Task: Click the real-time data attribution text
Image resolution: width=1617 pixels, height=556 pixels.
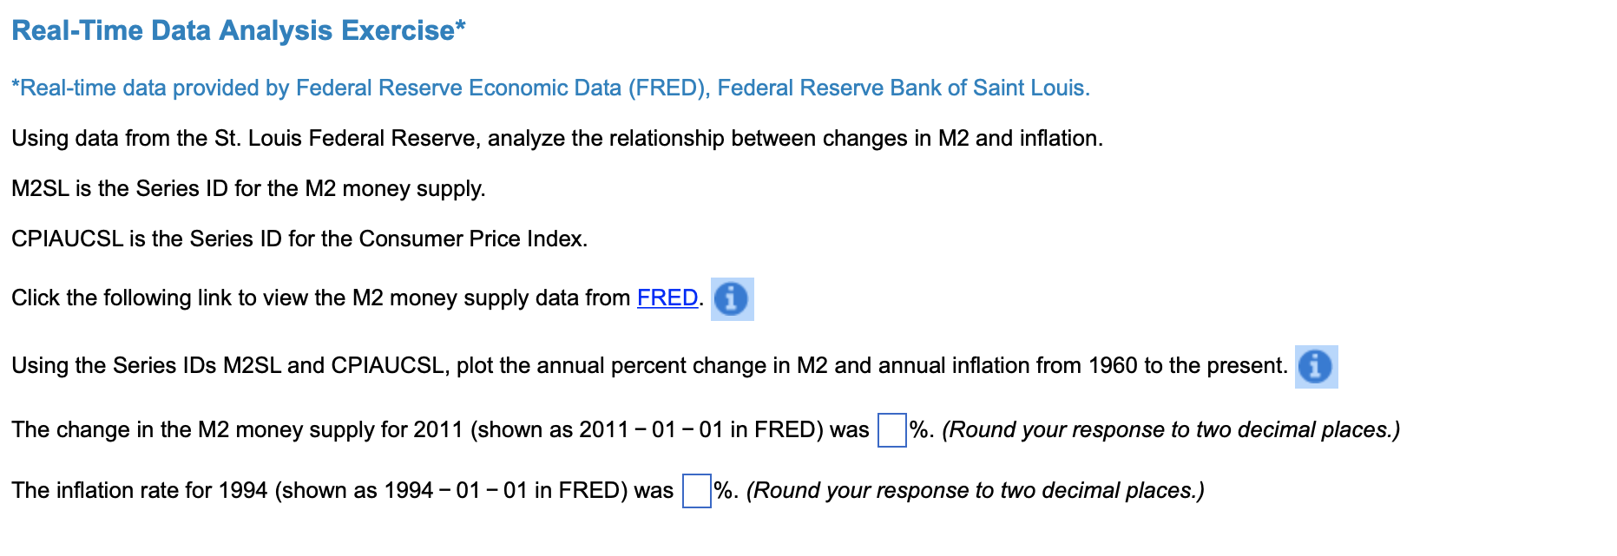Action: coord(550,87)
